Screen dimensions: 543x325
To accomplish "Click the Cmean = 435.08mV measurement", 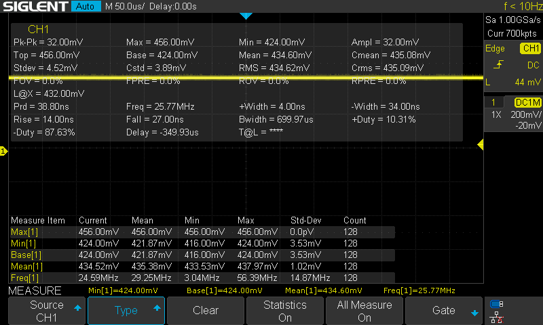I will 391,56.
